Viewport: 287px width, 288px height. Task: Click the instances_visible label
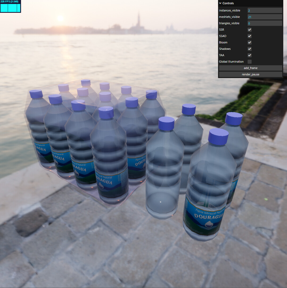click(x=229, y=10)
